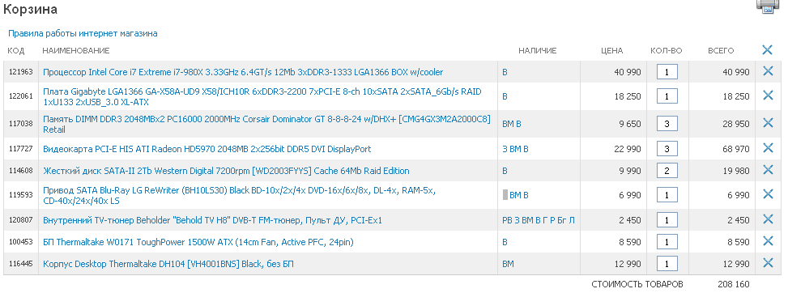Click the НАЛИЧИЕ column header
The height and width of the screenshot is (293, 788).
pos(537,51)
